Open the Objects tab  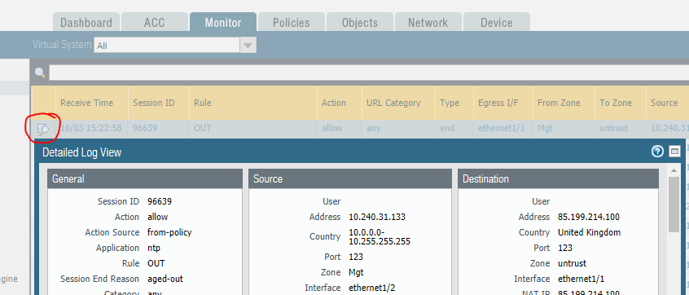click(x=359, y=23)
